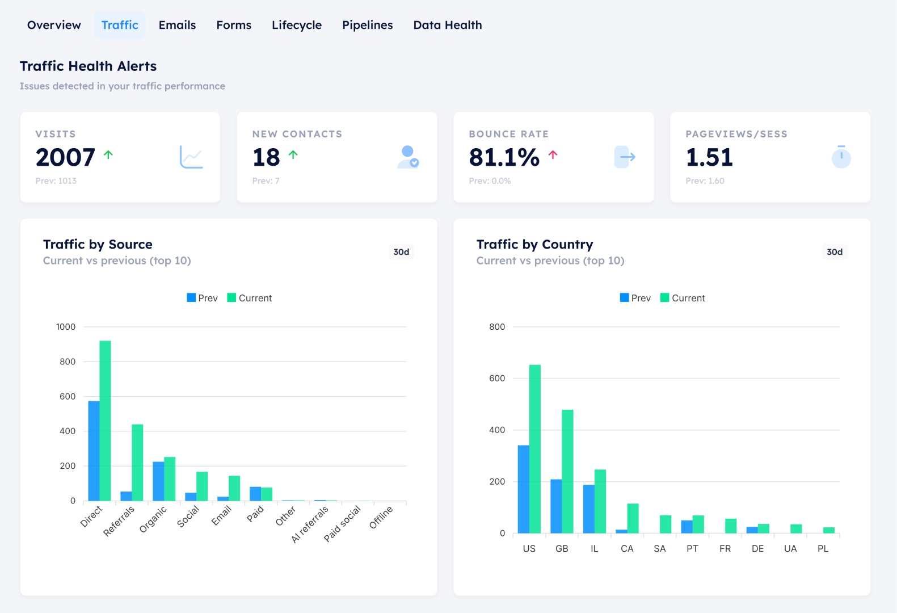Click the green up arrow beside 18 contacts

(x=293, y=154)
